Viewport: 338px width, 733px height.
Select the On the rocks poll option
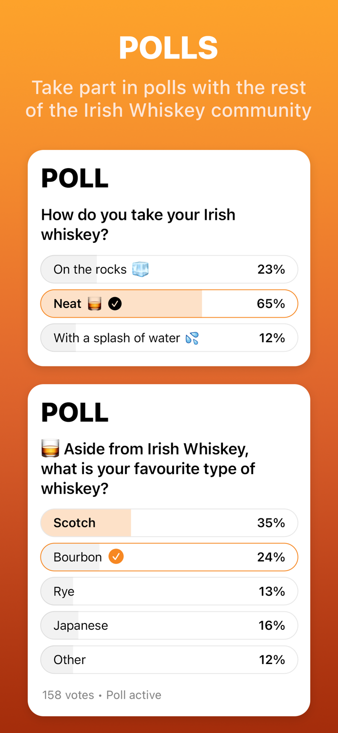[x=169, y=269]
